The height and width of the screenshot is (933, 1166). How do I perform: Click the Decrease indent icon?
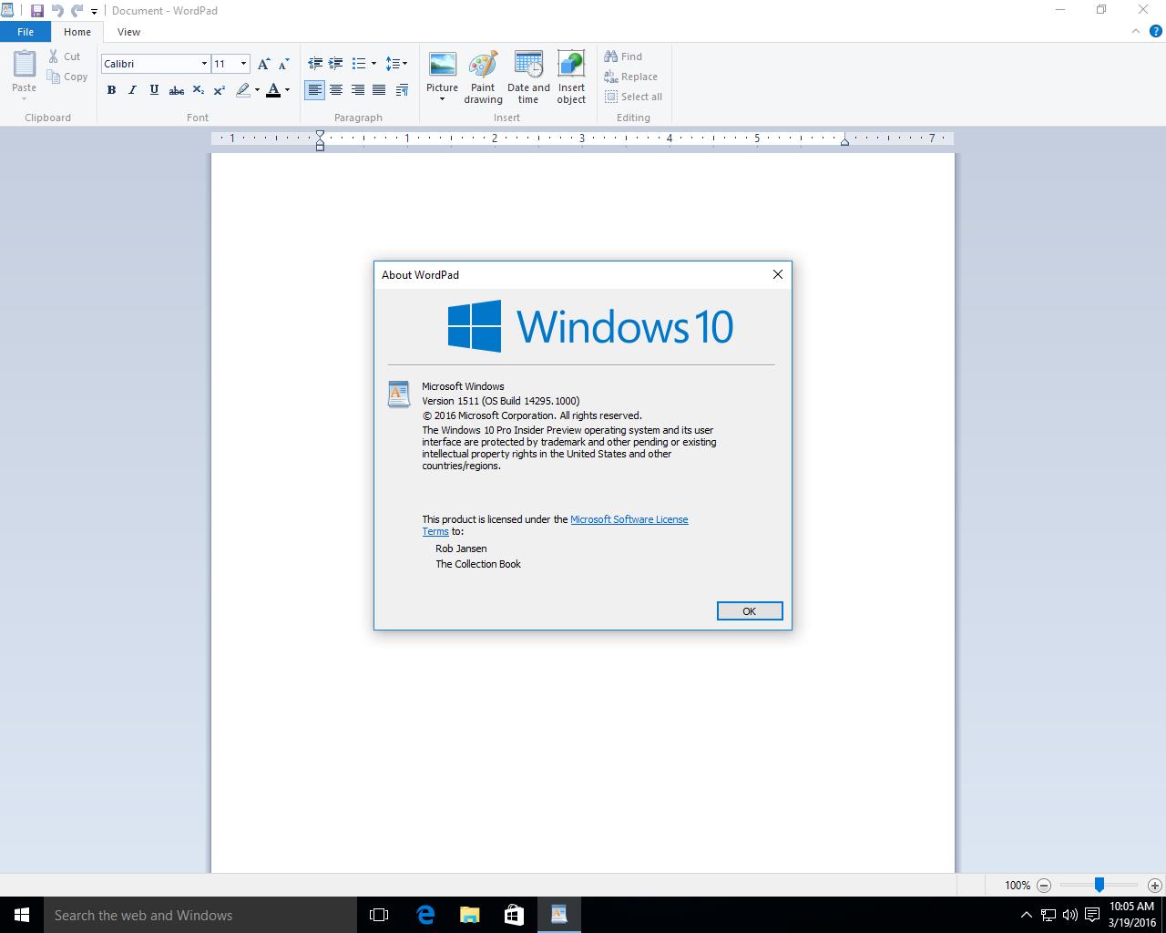tap(315, 64)
